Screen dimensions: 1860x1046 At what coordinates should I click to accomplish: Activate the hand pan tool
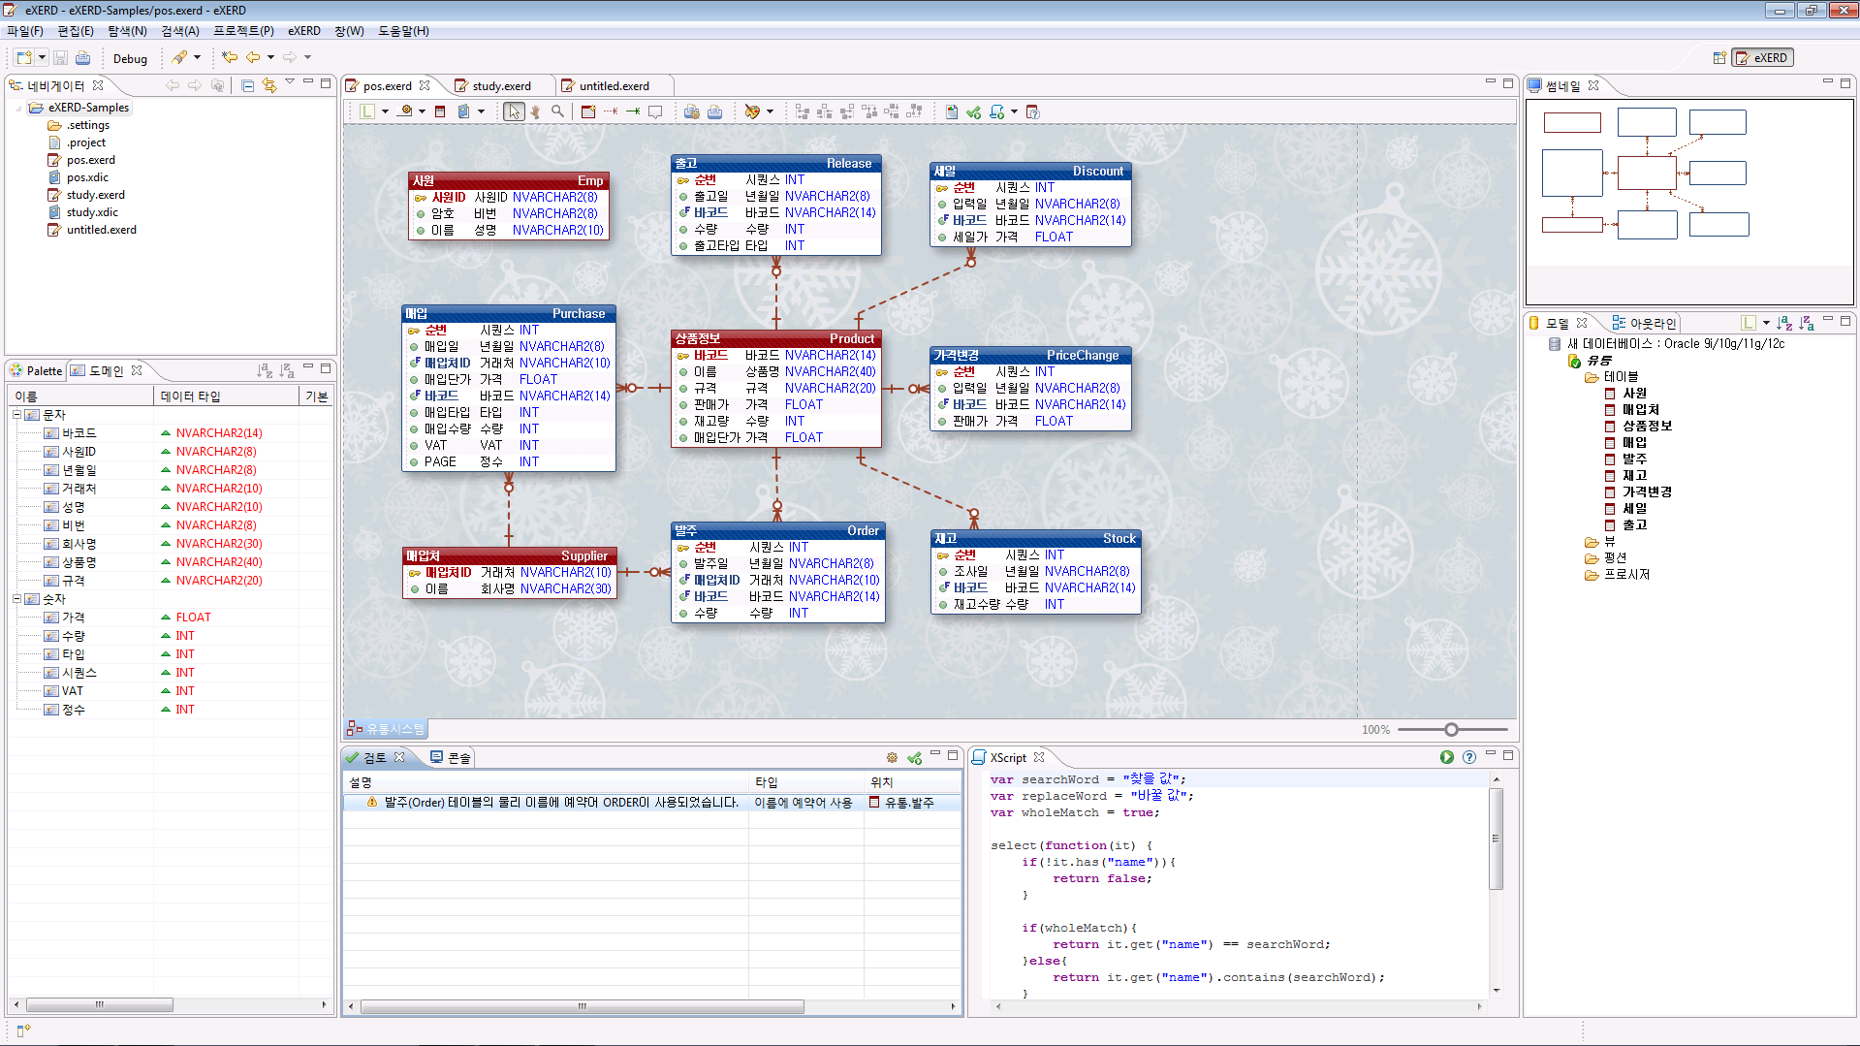(535, 112)
